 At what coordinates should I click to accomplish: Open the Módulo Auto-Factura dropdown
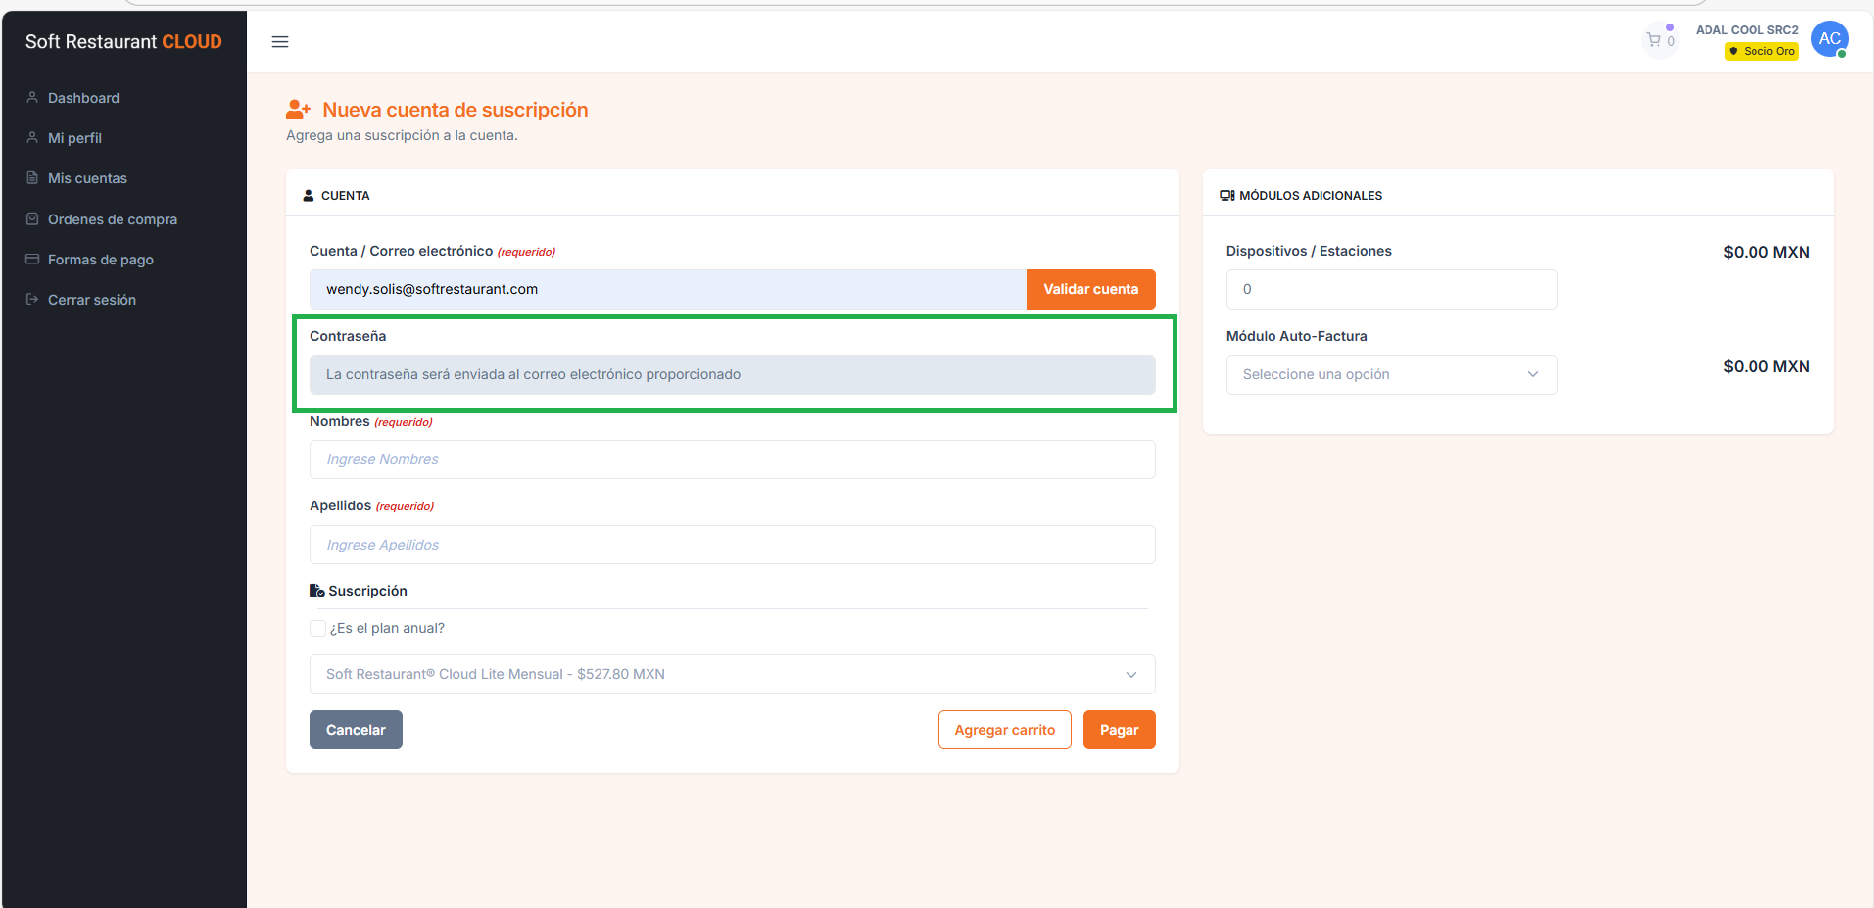pos(1391,374)
